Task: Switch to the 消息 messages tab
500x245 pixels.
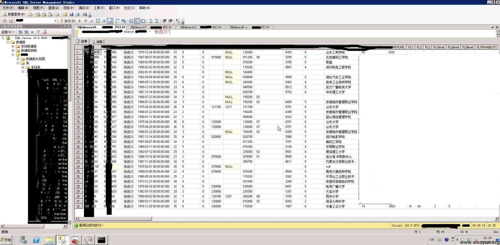Action: pyautogui.click(x=97, y=42)
